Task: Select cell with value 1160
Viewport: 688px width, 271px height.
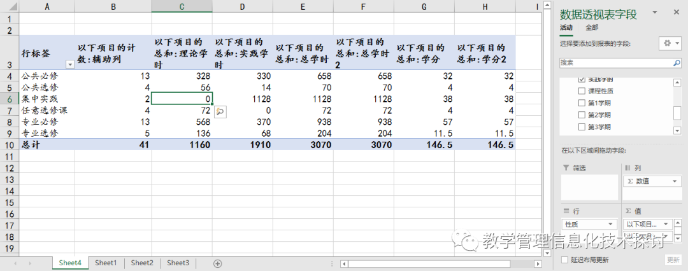Action: pos(182,144)
